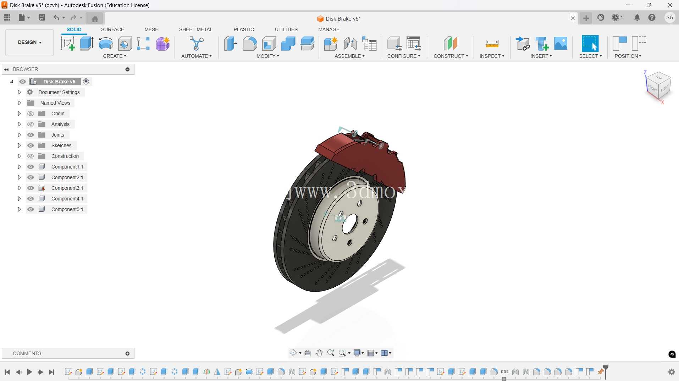Toggle visibility of Component3:1
This screenshot has width=679, height=381.
pos(31,188)
